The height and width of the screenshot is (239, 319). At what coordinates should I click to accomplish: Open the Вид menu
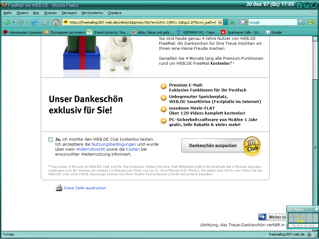36,13
